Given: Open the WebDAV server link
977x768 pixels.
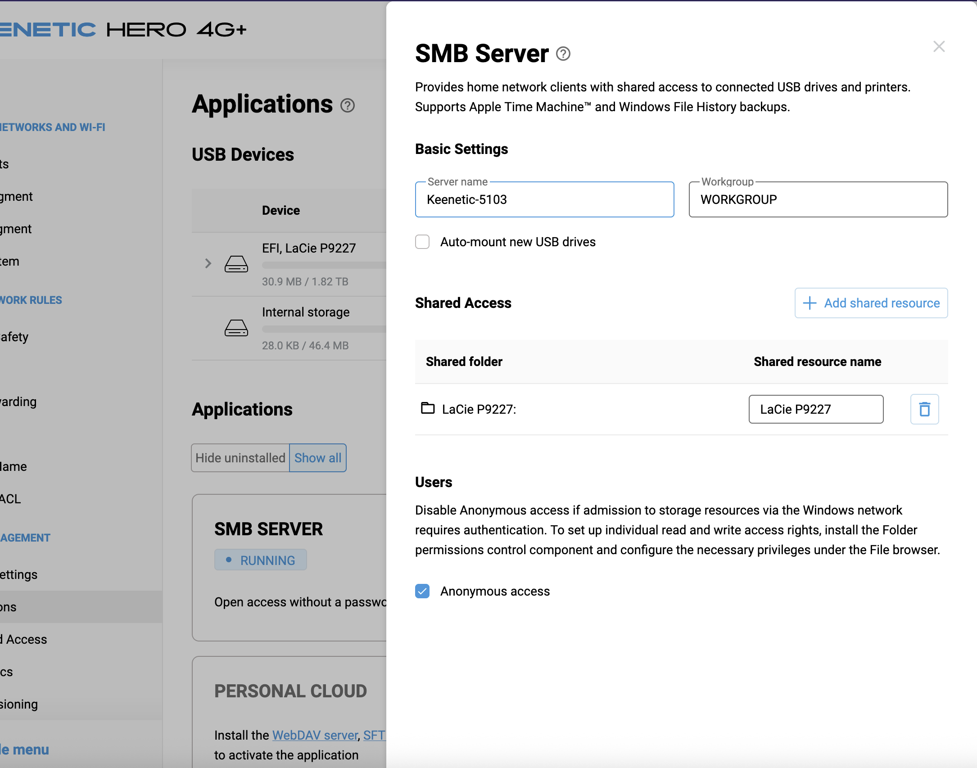Looking at the screenshot, I should point(315,735).
